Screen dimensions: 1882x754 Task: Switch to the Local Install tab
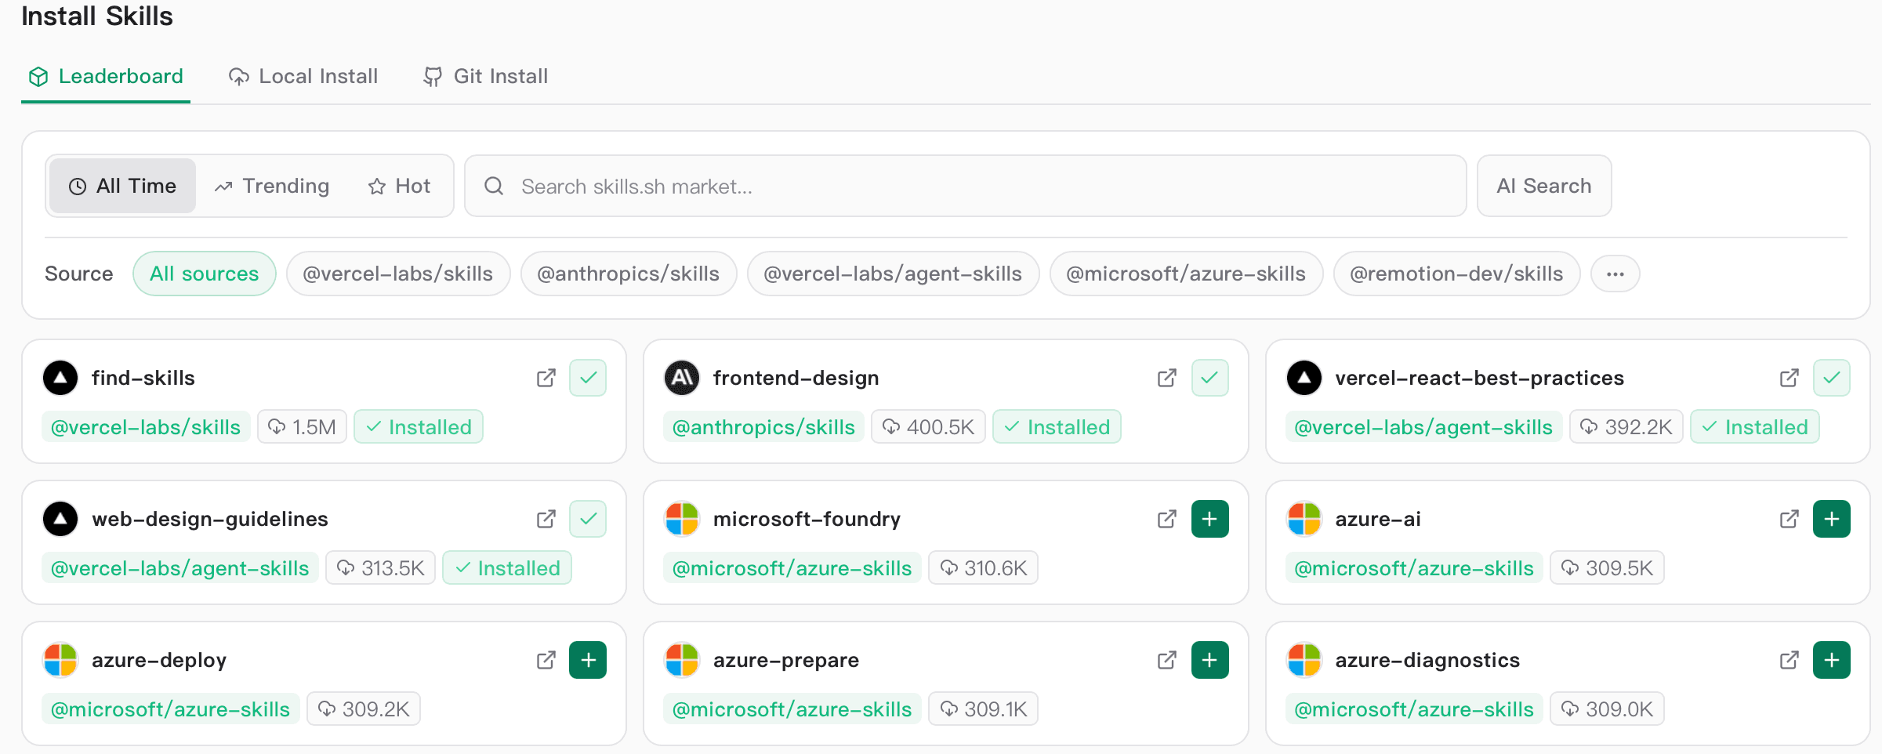tap(303, 76)
